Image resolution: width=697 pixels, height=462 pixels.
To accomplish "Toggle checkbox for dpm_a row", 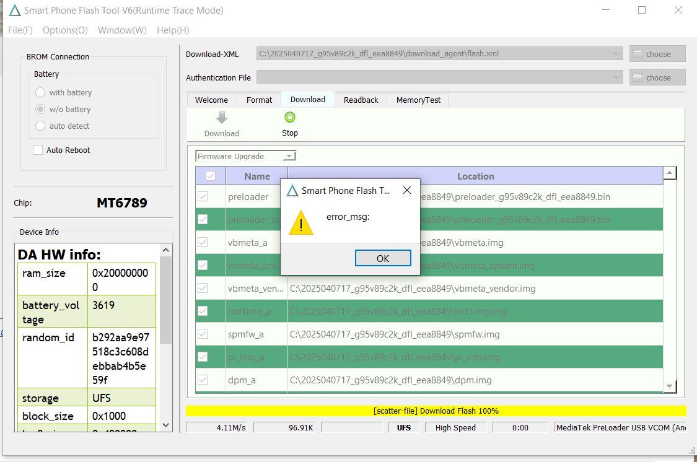I will tap(203, 380).
